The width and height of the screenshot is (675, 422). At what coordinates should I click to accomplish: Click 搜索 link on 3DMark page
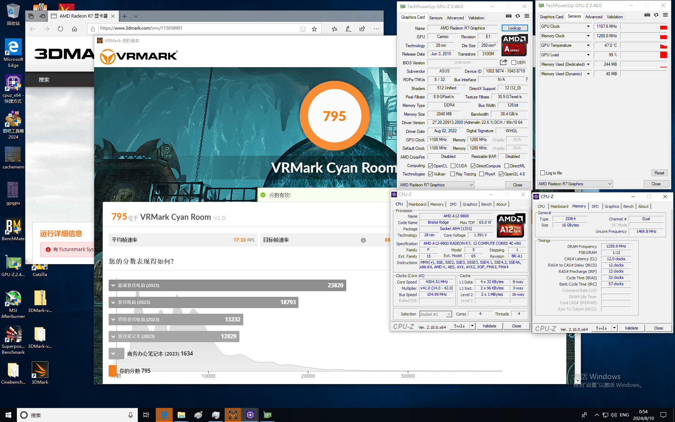coord(44,80)
